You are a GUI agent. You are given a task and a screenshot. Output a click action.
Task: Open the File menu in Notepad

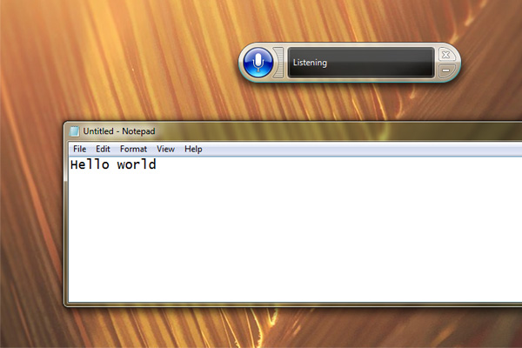(79, 149)
